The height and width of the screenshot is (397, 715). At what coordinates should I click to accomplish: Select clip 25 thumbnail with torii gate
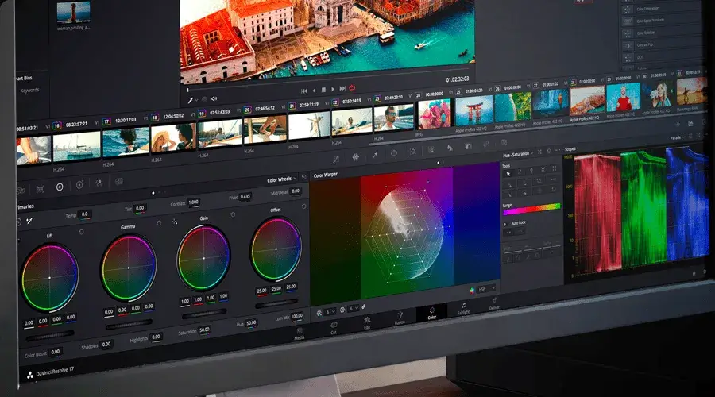point(473,110)
